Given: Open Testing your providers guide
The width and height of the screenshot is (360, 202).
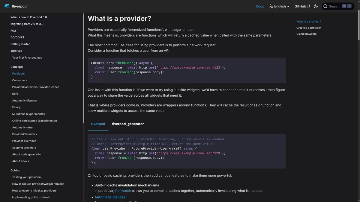Looking at the screenshot, I should 27,177.
